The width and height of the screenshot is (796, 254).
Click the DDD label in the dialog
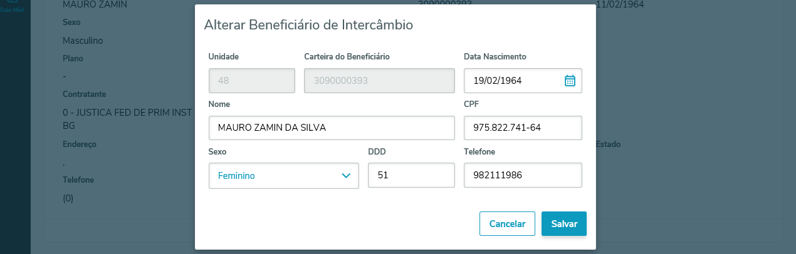(x=377, y=151)
